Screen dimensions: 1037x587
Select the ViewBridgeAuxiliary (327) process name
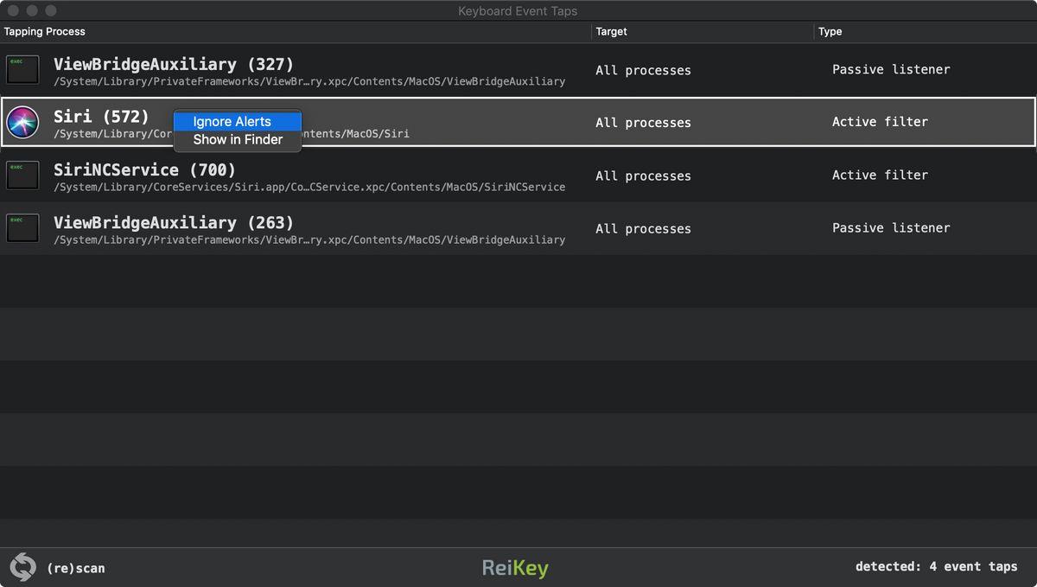click(x=174, y=64)
